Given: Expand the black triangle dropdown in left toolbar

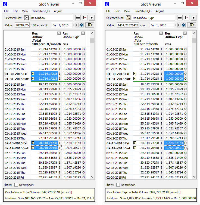Looking at the screenshot, I should coord(92,18).
